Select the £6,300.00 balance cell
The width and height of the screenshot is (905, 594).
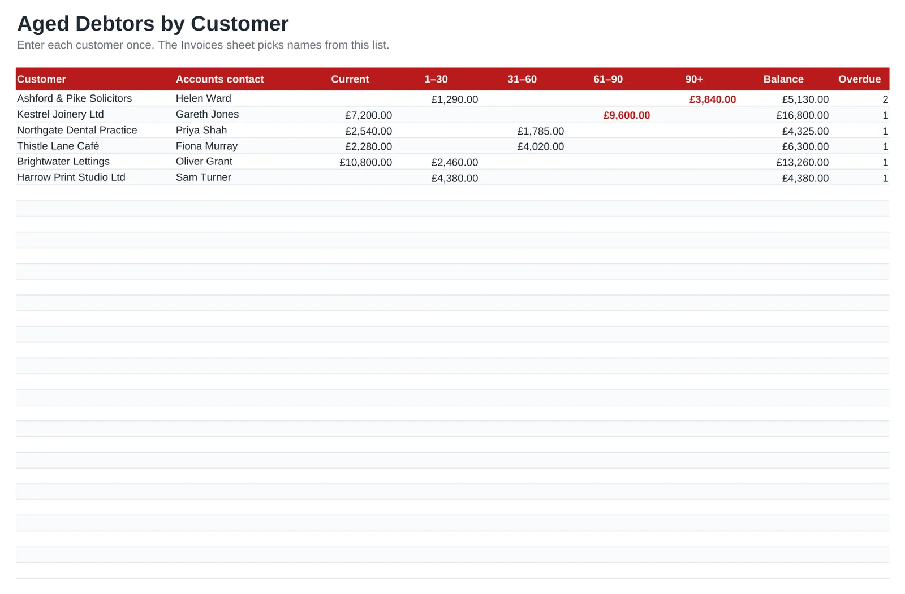(805, 146)
